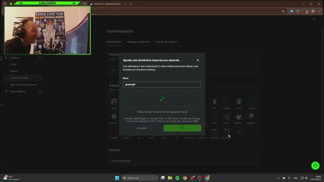Open the Points de chaîne tab
The image size is (324, 182).
pyautogui.click(x=166, y=42)
